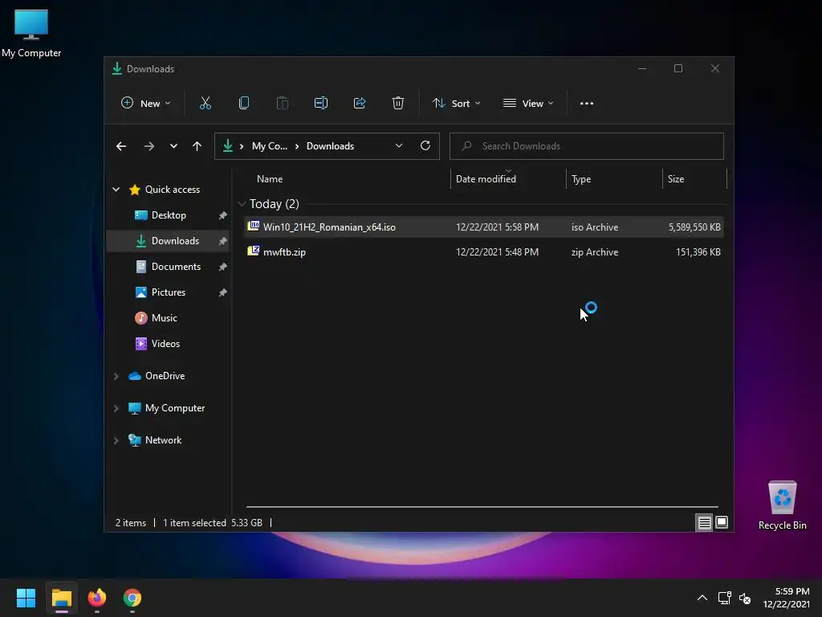This screenshot has width=822, height=617.
Task: Click the Copy icon in toolbar
Action: (x=244, y=104)
